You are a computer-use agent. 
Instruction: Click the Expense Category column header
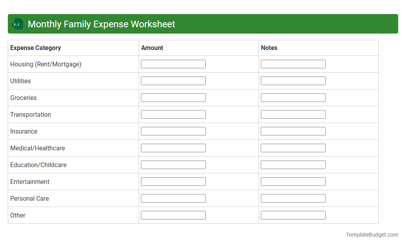pos(35,48)
